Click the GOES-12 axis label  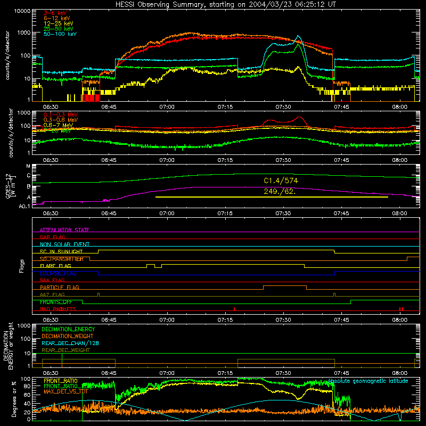coord(9,186)
